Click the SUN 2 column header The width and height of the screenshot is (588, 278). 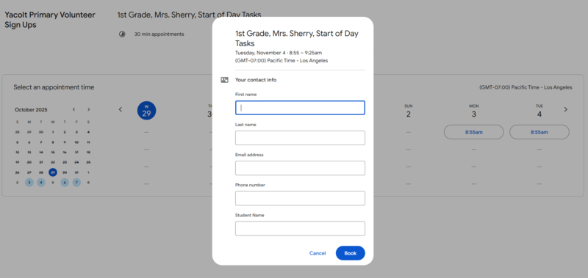[409, 111]
